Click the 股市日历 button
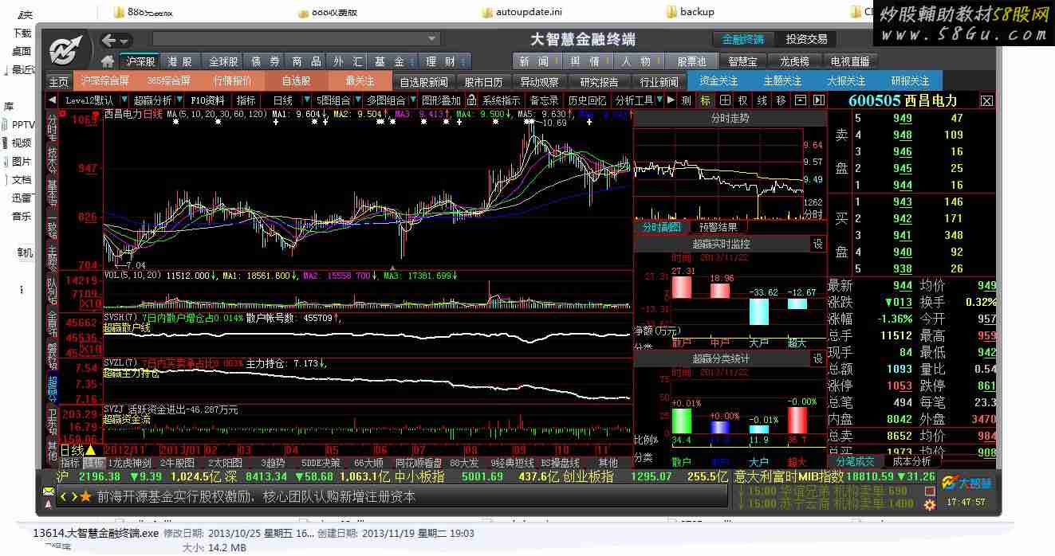The width and height of the screenshot is (1055, 556). coord(484,82)
